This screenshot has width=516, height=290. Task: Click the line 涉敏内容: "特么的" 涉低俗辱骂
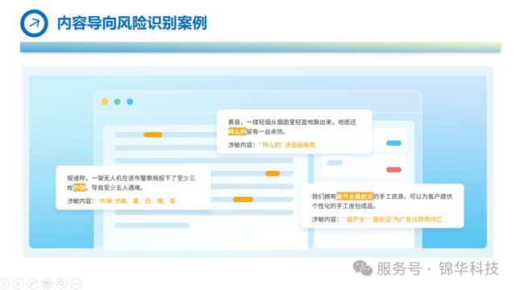pos(272,145)
